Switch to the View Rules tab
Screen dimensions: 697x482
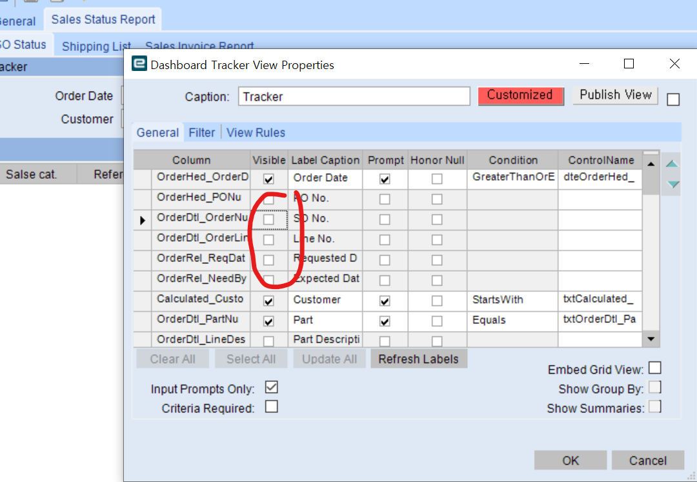click(256, 132)
